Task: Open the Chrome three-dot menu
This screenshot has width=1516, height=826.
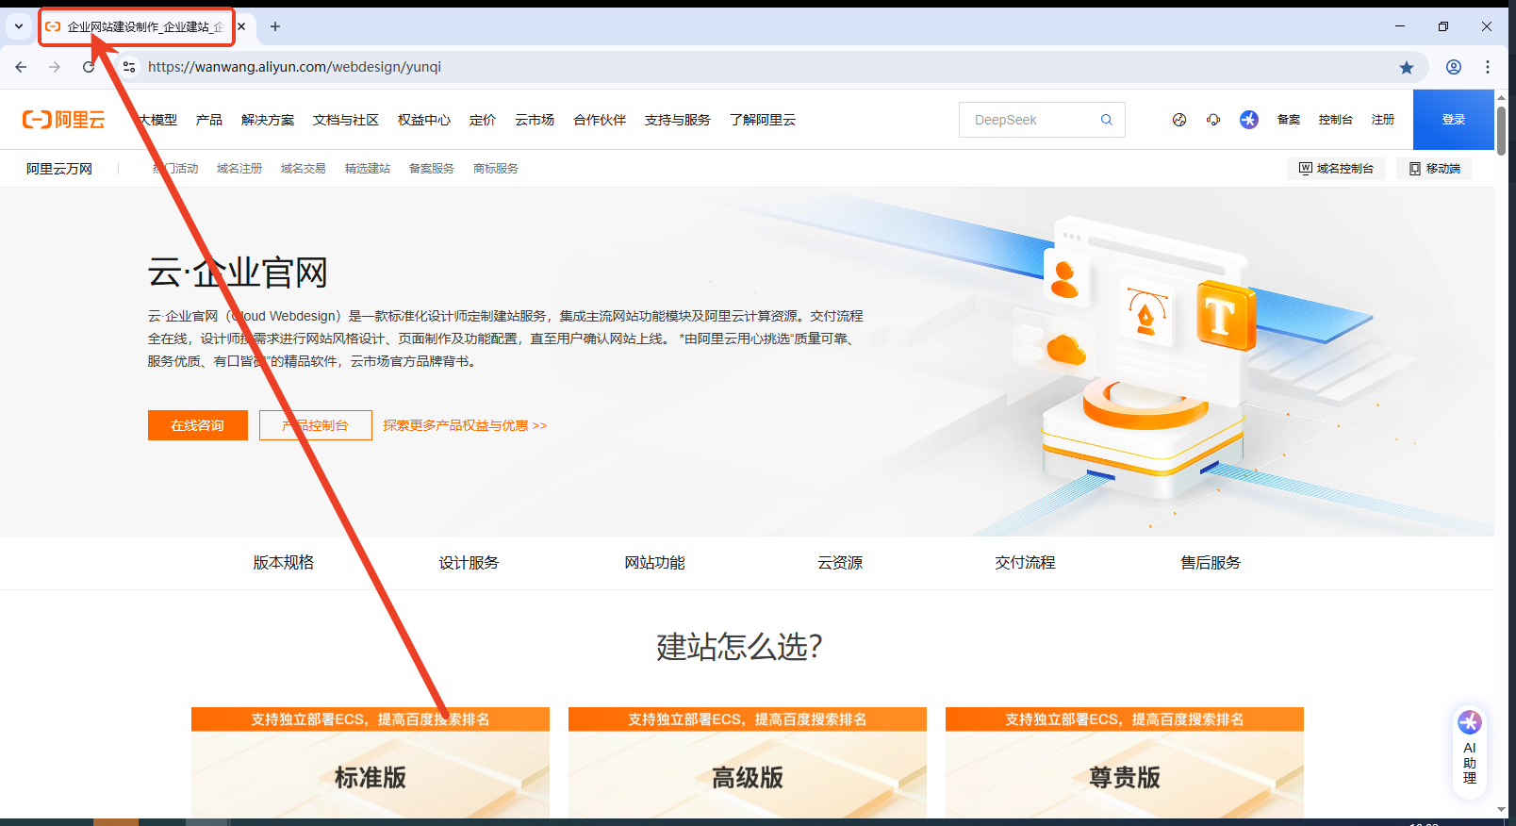Action: click(1488, 67)
